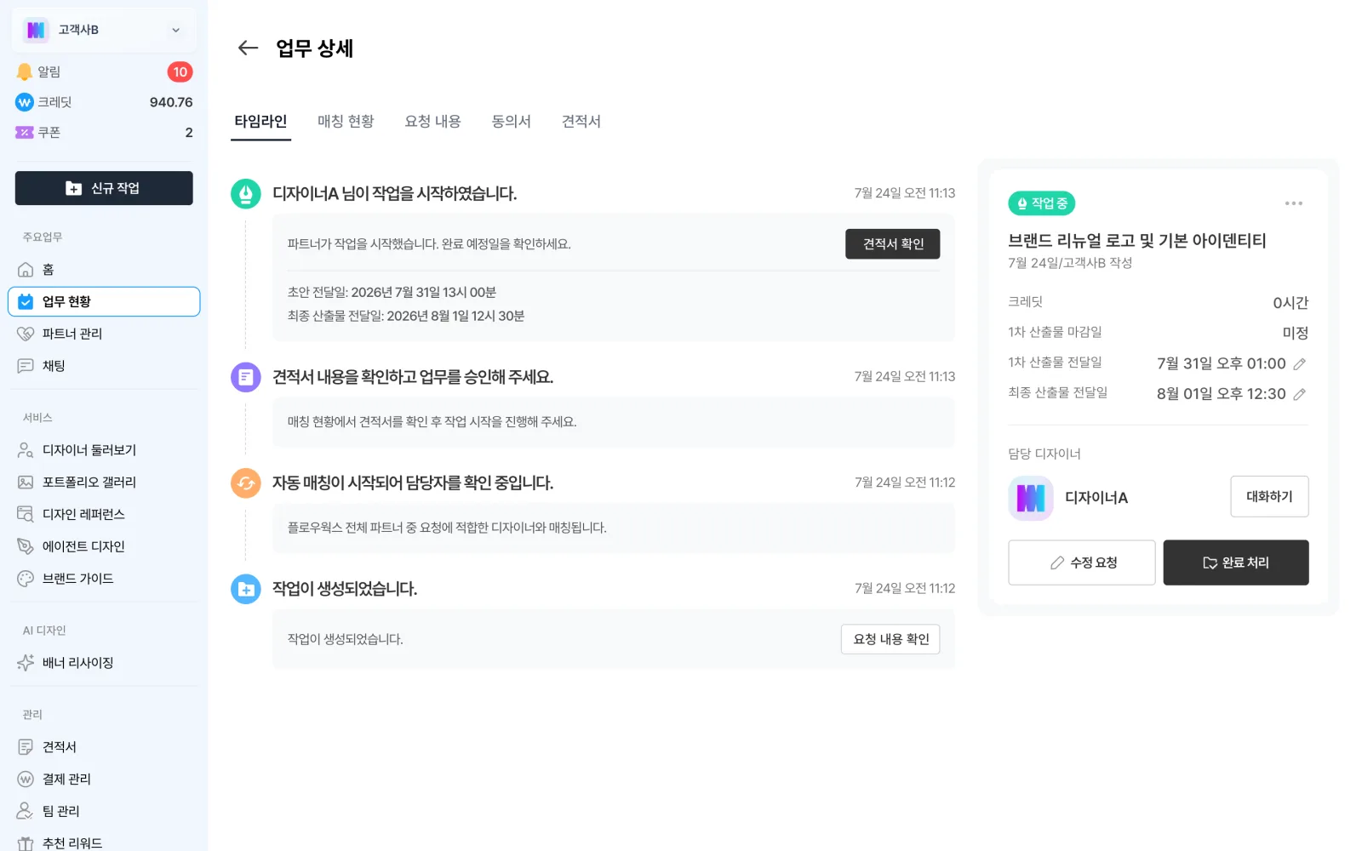Switch to the 동의서 tab
Image resolution: width=1362 pixels, height=851 pixels.
(x=511, y=122)
